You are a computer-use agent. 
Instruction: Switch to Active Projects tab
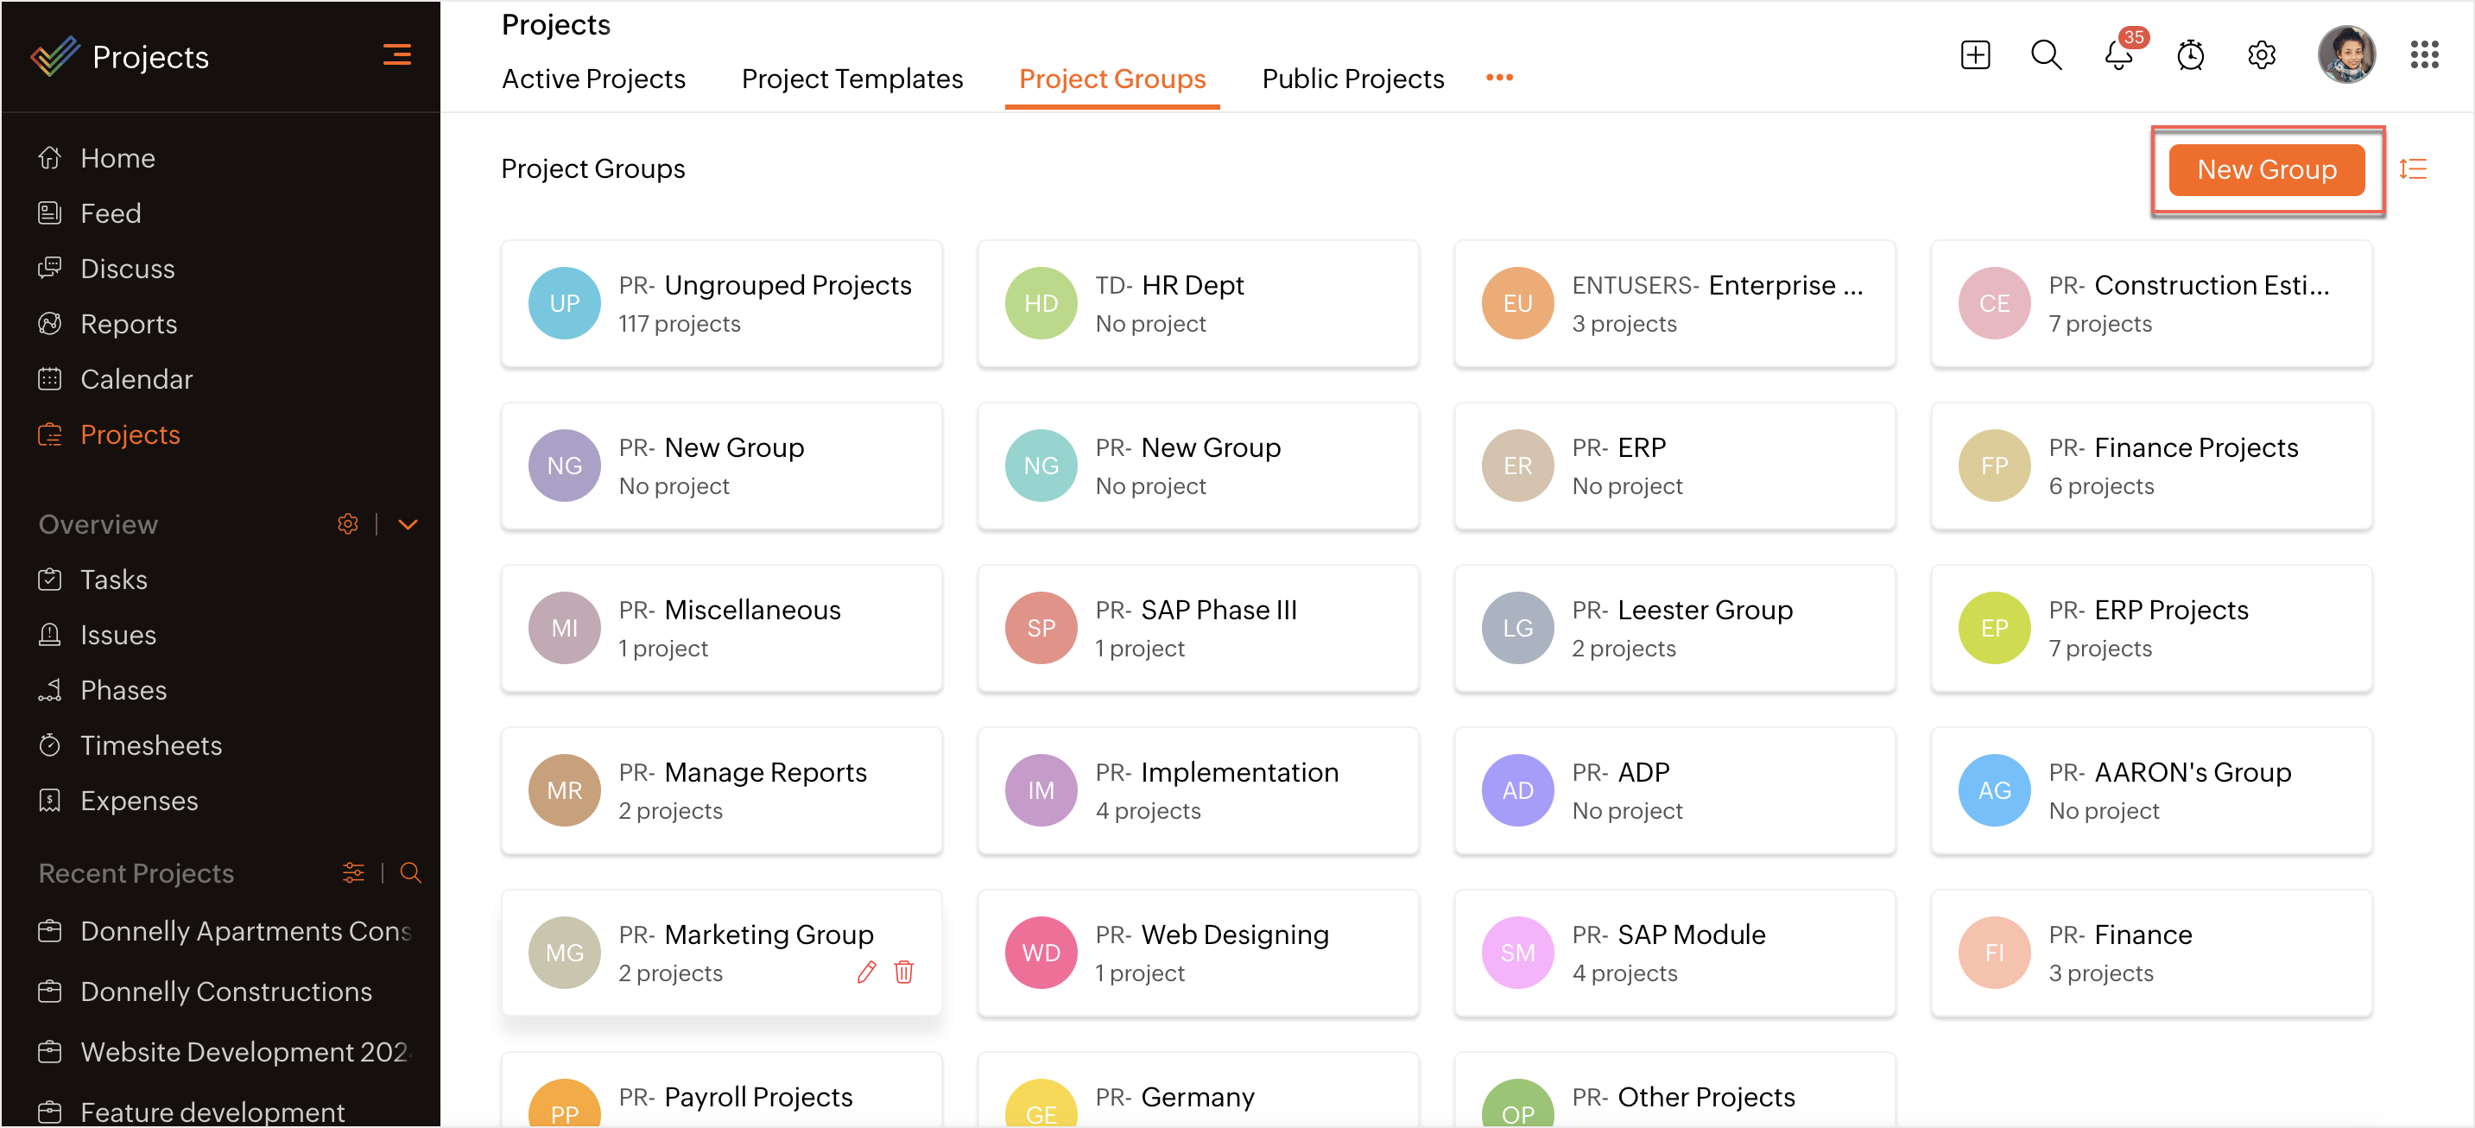tap(592, 79)
